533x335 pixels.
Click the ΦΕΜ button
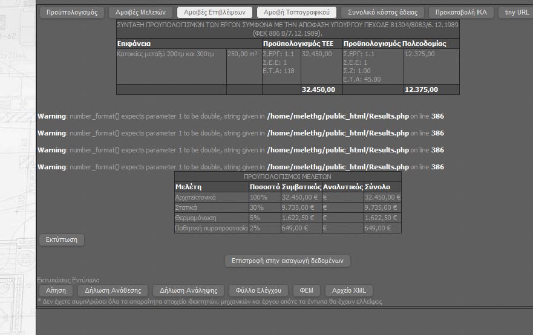coord(306,290)
